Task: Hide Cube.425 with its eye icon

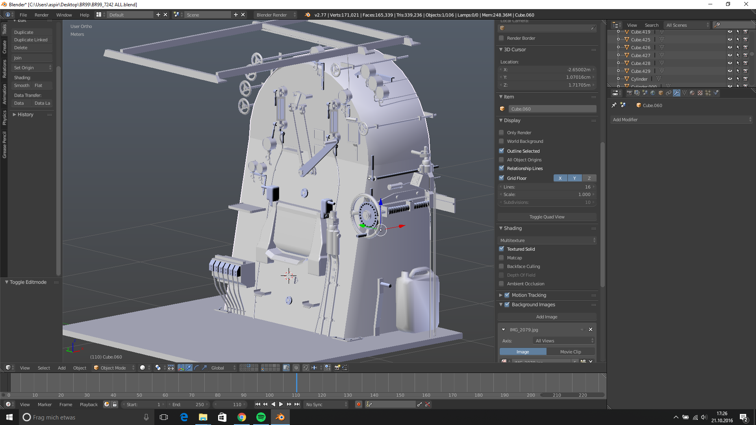Action: [730, 40]
